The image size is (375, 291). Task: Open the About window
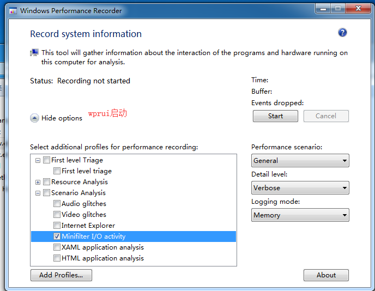coord(326,275)
